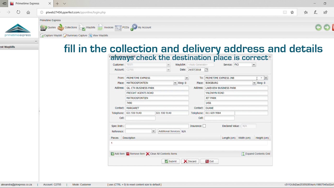The width and height of the screenshot is (334, 188).
Task: Click the Primetime Express logo
Action: (x=18, y=30)
